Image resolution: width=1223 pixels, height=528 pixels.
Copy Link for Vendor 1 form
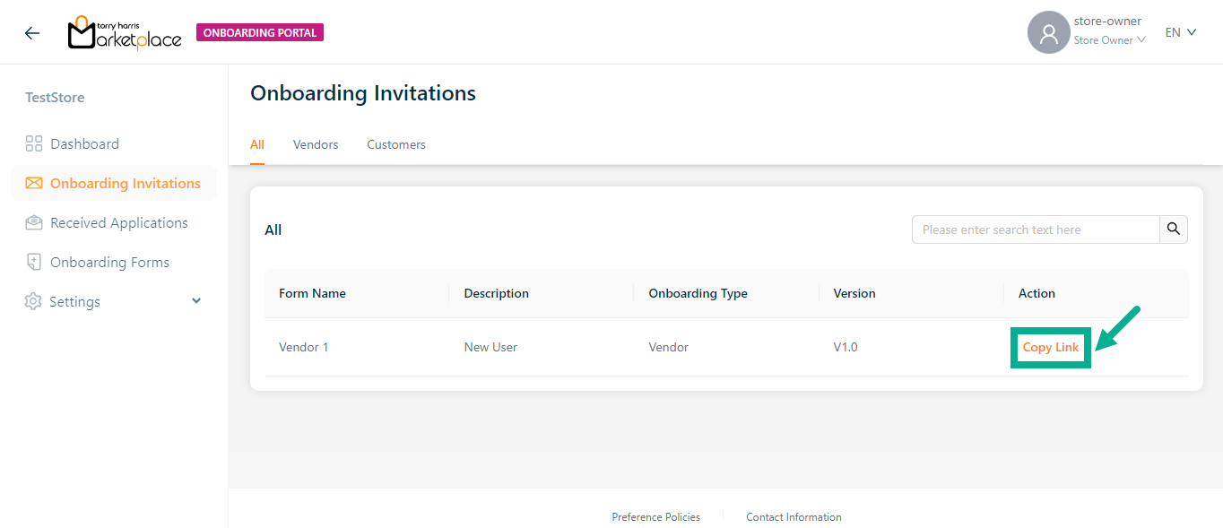click(x=1051, y=348)
